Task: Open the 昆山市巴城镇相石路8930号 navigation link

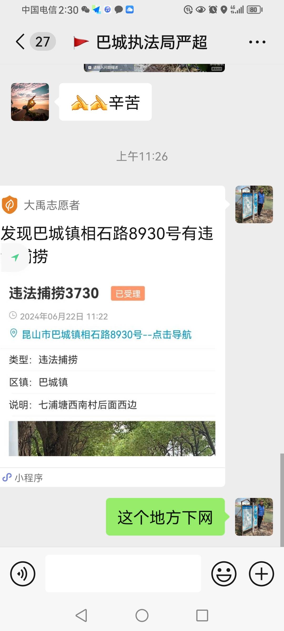Action: point(106,334)
